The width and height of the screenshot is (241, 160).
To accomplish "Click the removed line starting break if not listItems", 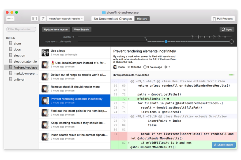I will [x=174, y=136].
